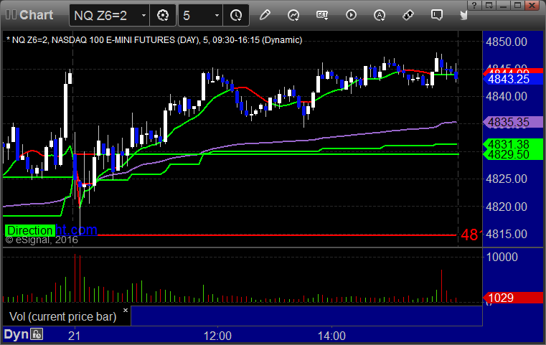Open the ht.com link
This screenshot has width=546, height=345.
(76, 230)
